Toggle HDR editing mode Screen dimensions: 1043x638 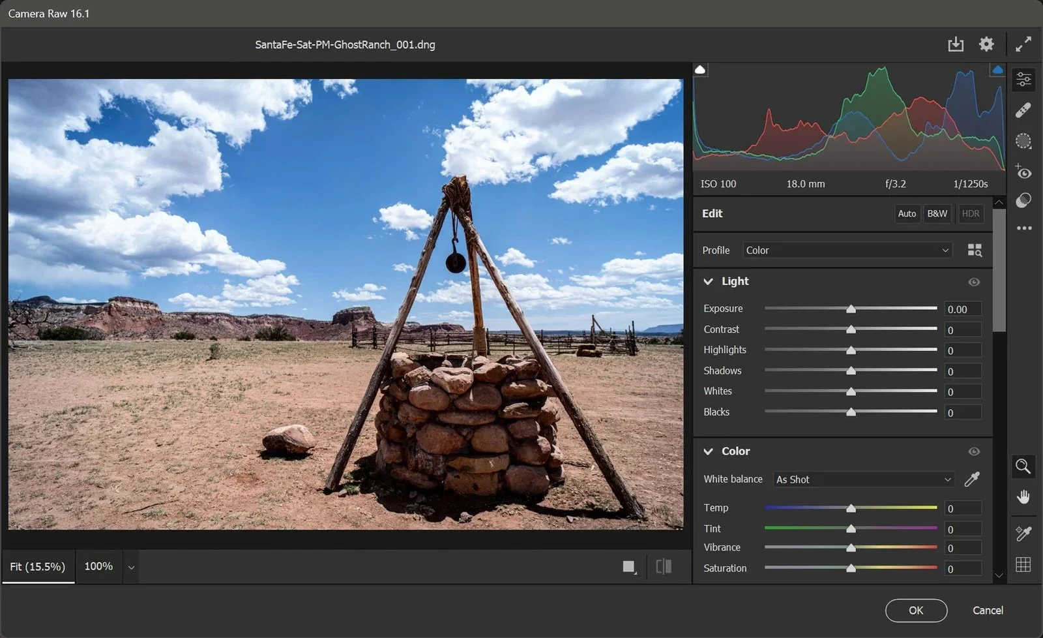tap(971, 213)
